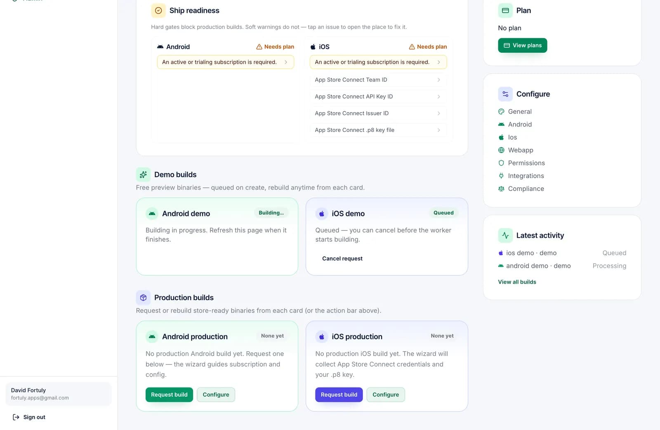The image size is (660, 430).
Task: Click the Integrations plug icon
Action: 501,176
